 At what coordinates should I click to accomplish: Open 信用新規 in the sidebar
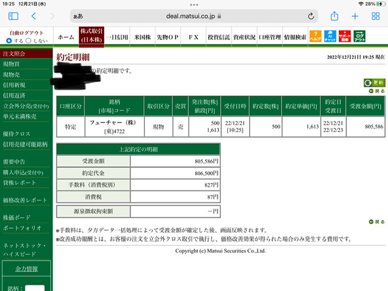click(x=14, y=85)
